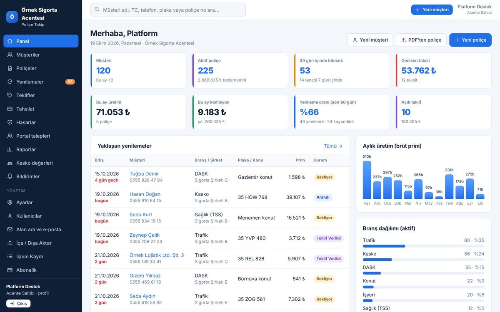This screenshot has height=312, width=500.
Task: Click the plate text 35 HOW 768
Action: [252, 198]
